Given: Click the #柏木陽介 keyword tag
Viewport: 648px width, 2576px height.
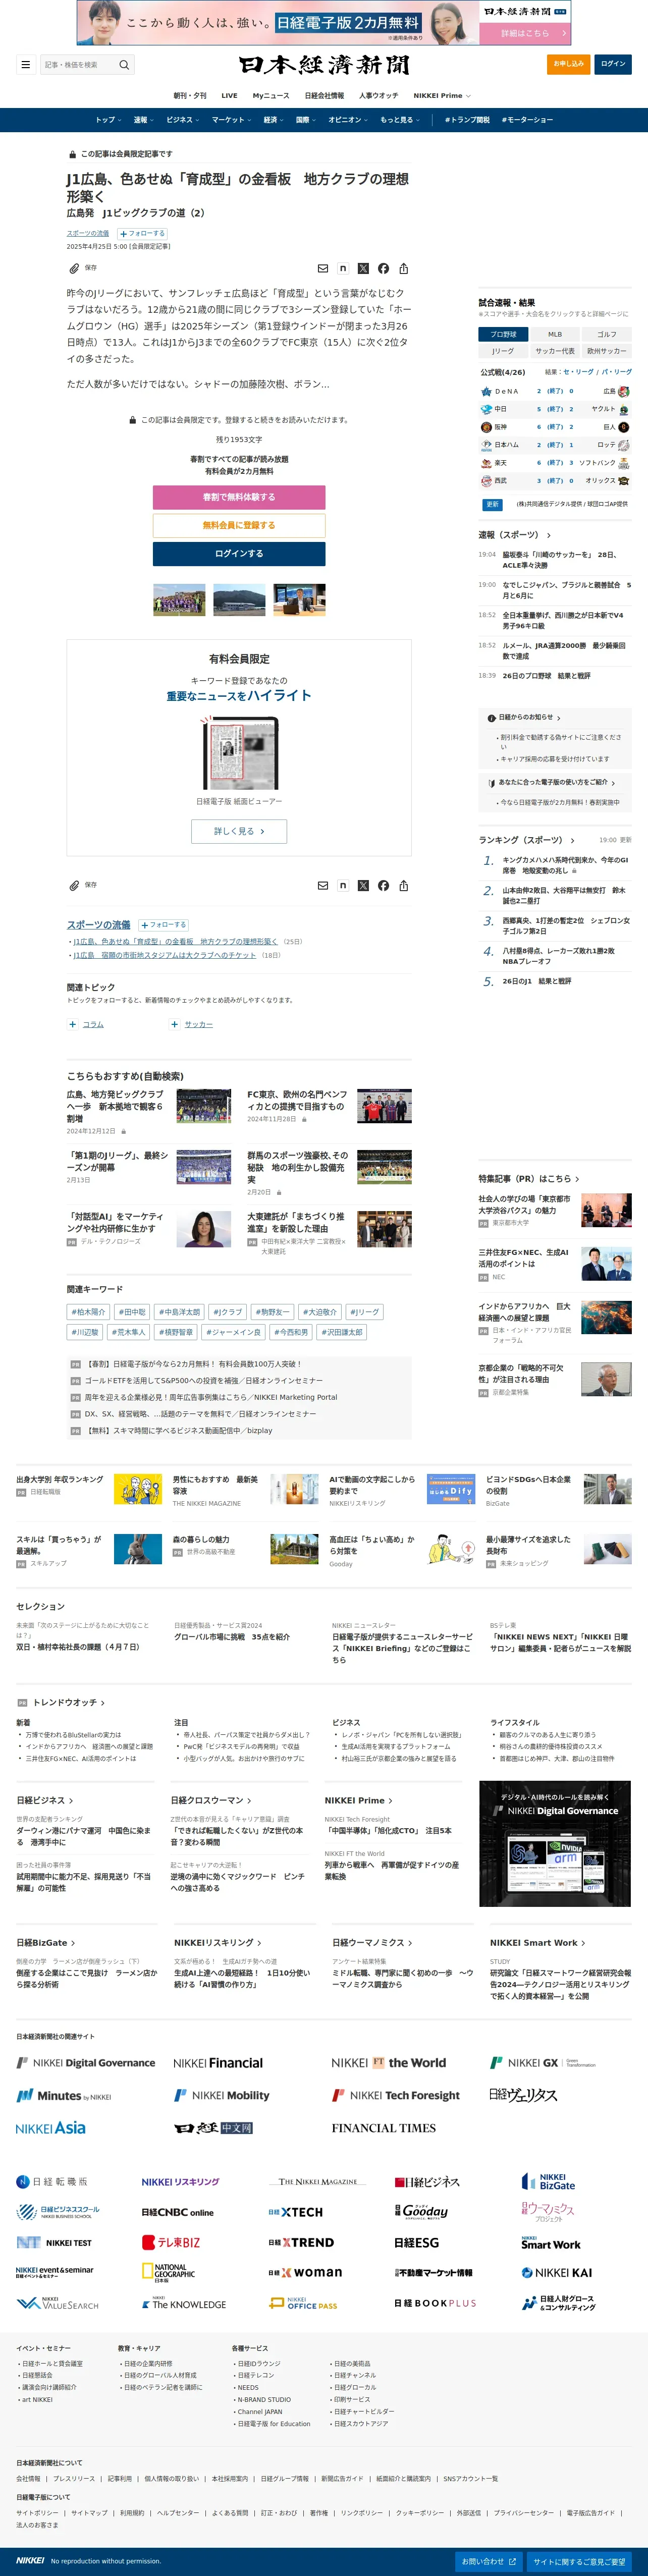Looking at the screenshot, I should pos(88,1312).
